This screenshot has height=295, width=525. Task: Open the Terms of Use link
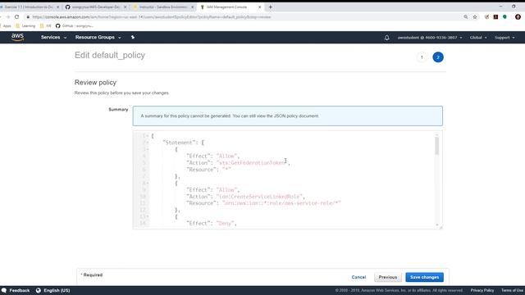[512, 290]
